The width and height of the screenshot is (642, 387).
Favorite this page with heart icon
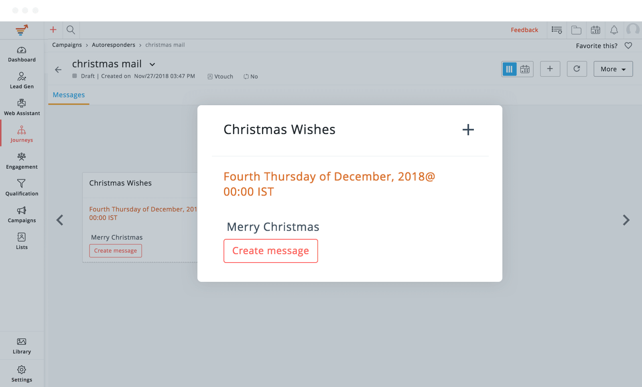tap(628, 46)
